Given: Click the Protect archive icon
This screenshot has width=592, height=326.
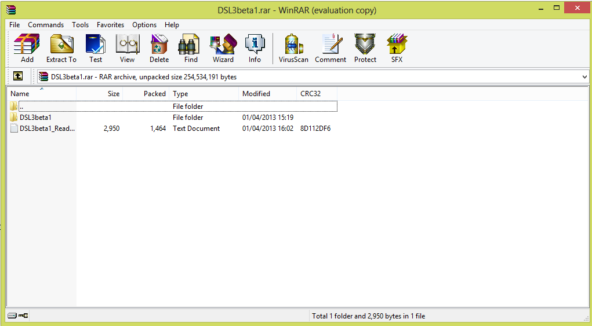Looking at the screenshot, I should tap(365, 48).
